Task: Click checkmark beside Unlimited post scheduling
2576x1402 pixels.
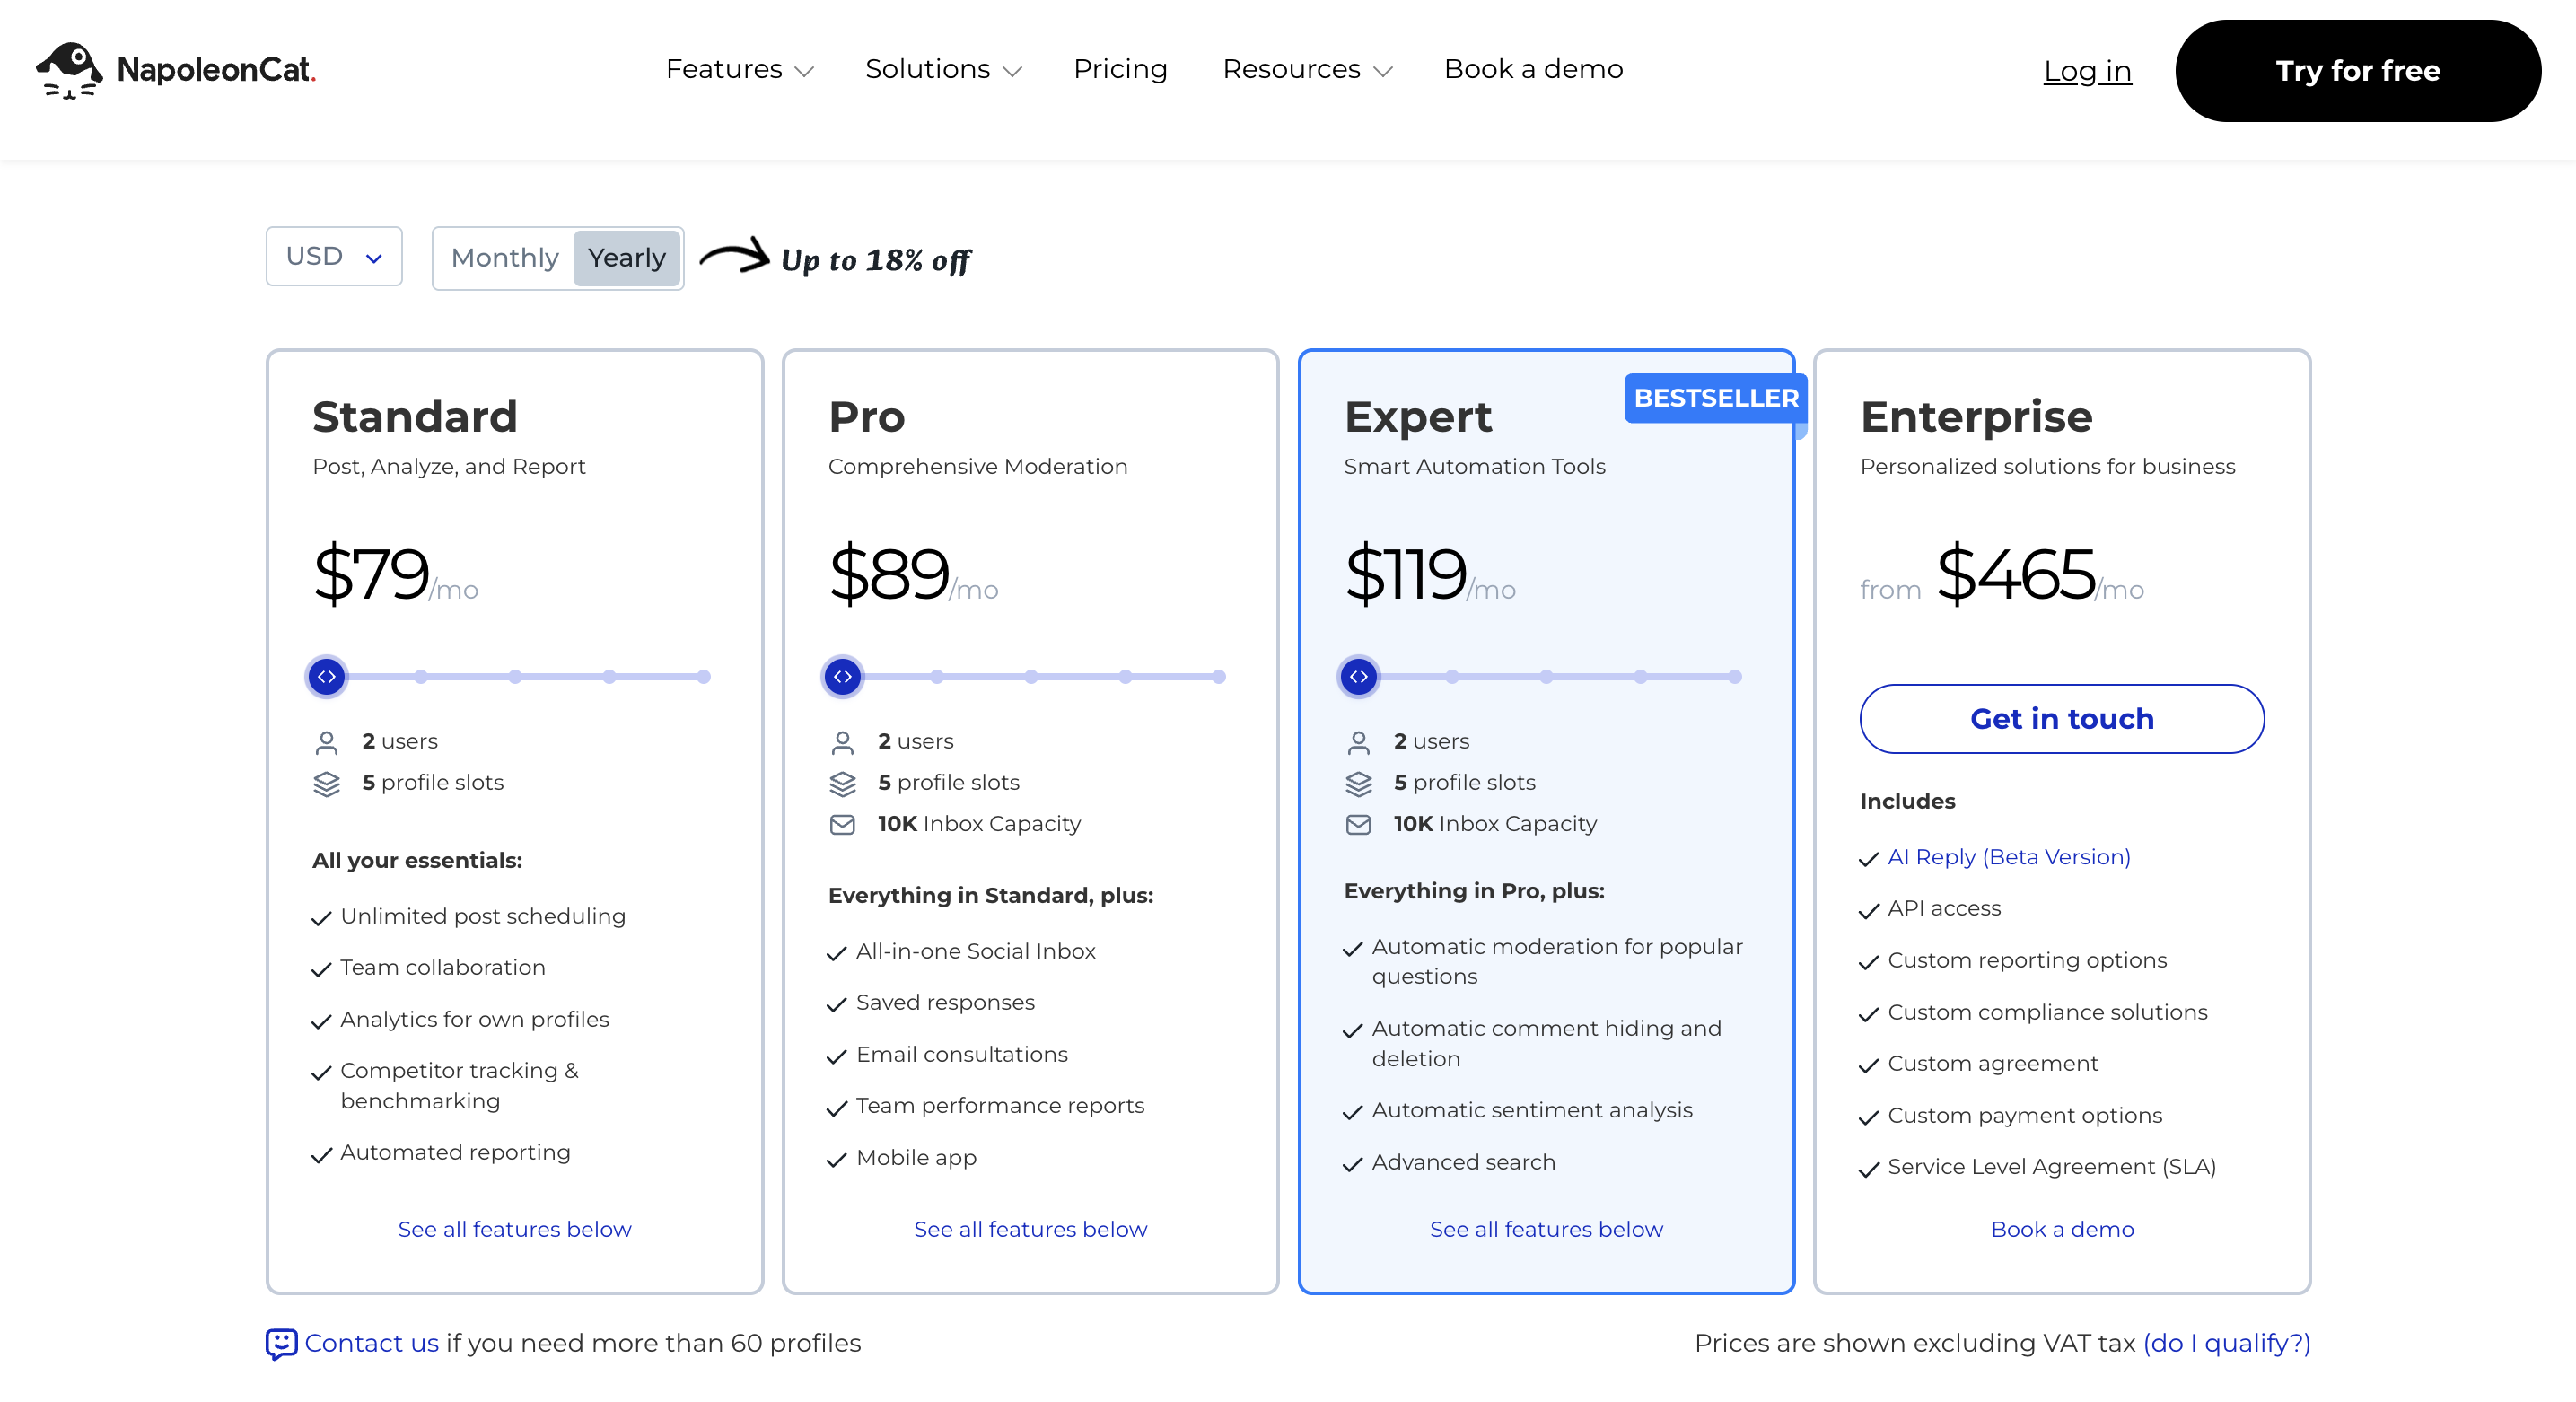Action: coord(321,918)
